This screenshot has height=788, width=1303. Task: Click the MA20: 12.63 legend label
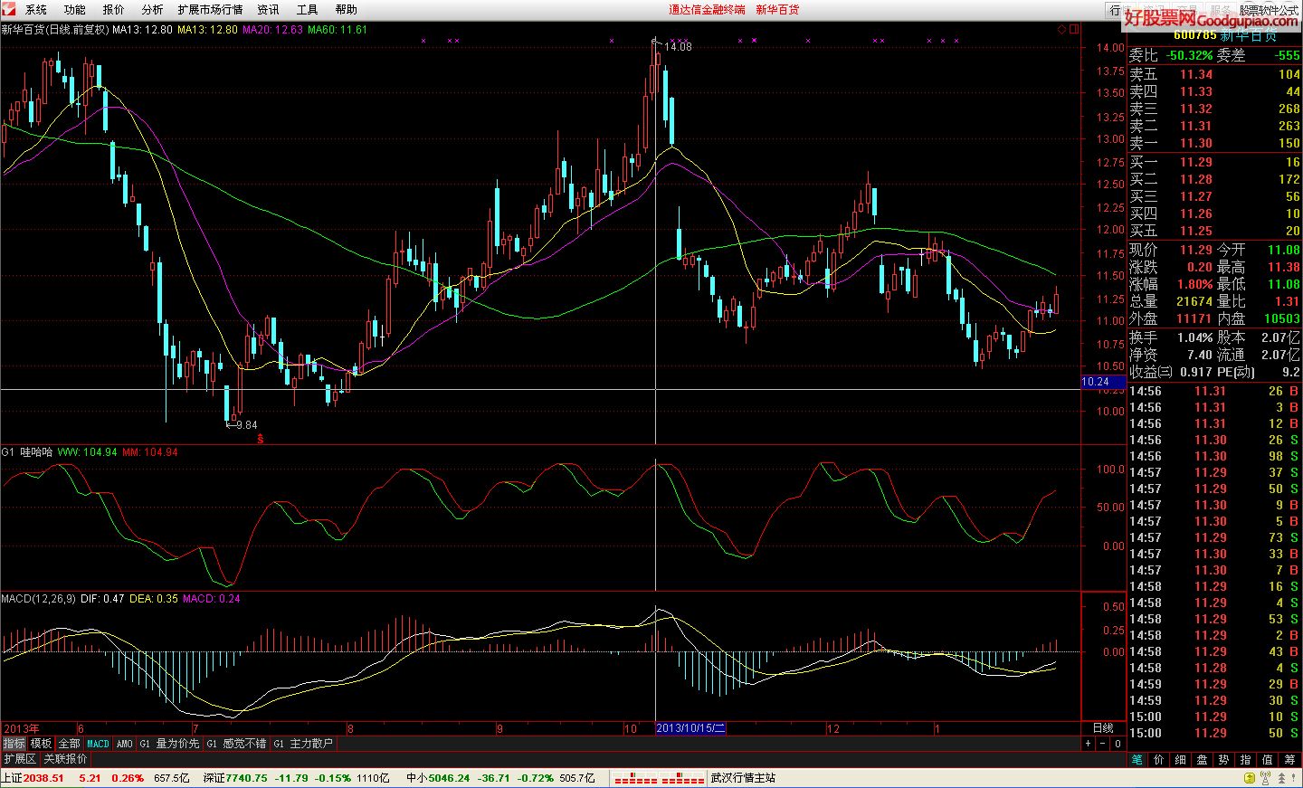273,30
